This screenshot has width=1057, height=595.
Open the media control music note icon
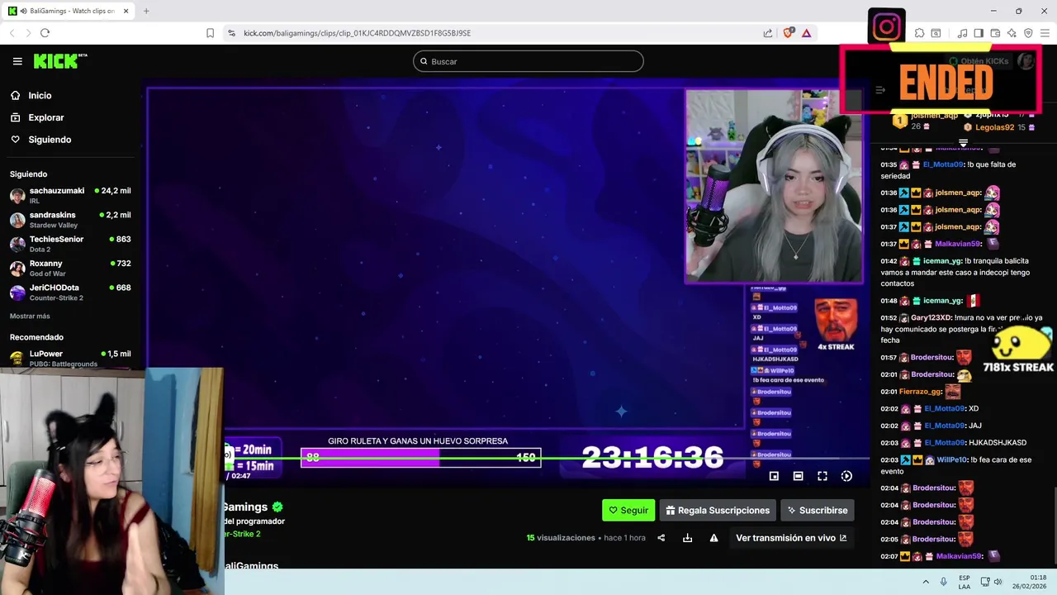[962, 33]
